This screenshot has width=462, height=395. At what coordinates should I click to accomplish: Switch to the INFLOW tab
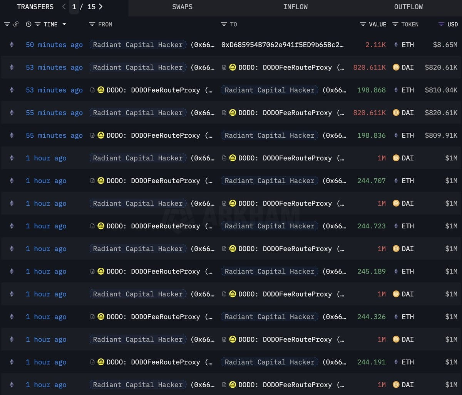pyautogui.click(x=295, y=7)
